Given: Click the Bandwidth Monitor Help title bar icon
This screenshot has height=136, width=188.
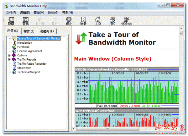Looking at the screenshot, I should coord(6,6).
